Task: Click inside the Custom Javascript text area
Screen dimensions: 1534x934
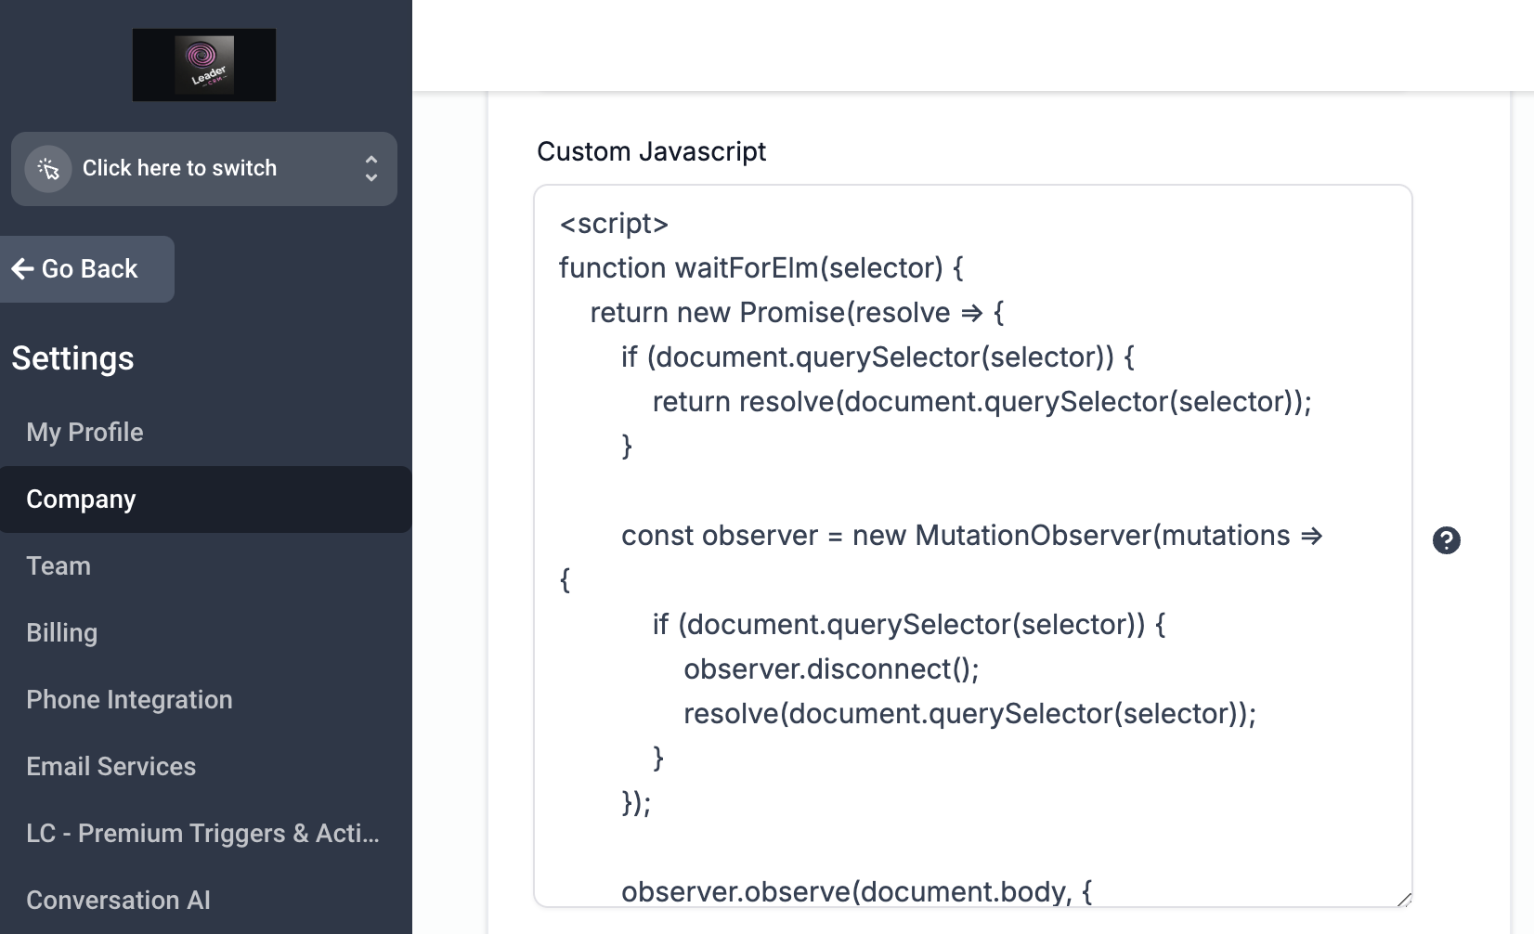Action: tap(971, 483)
